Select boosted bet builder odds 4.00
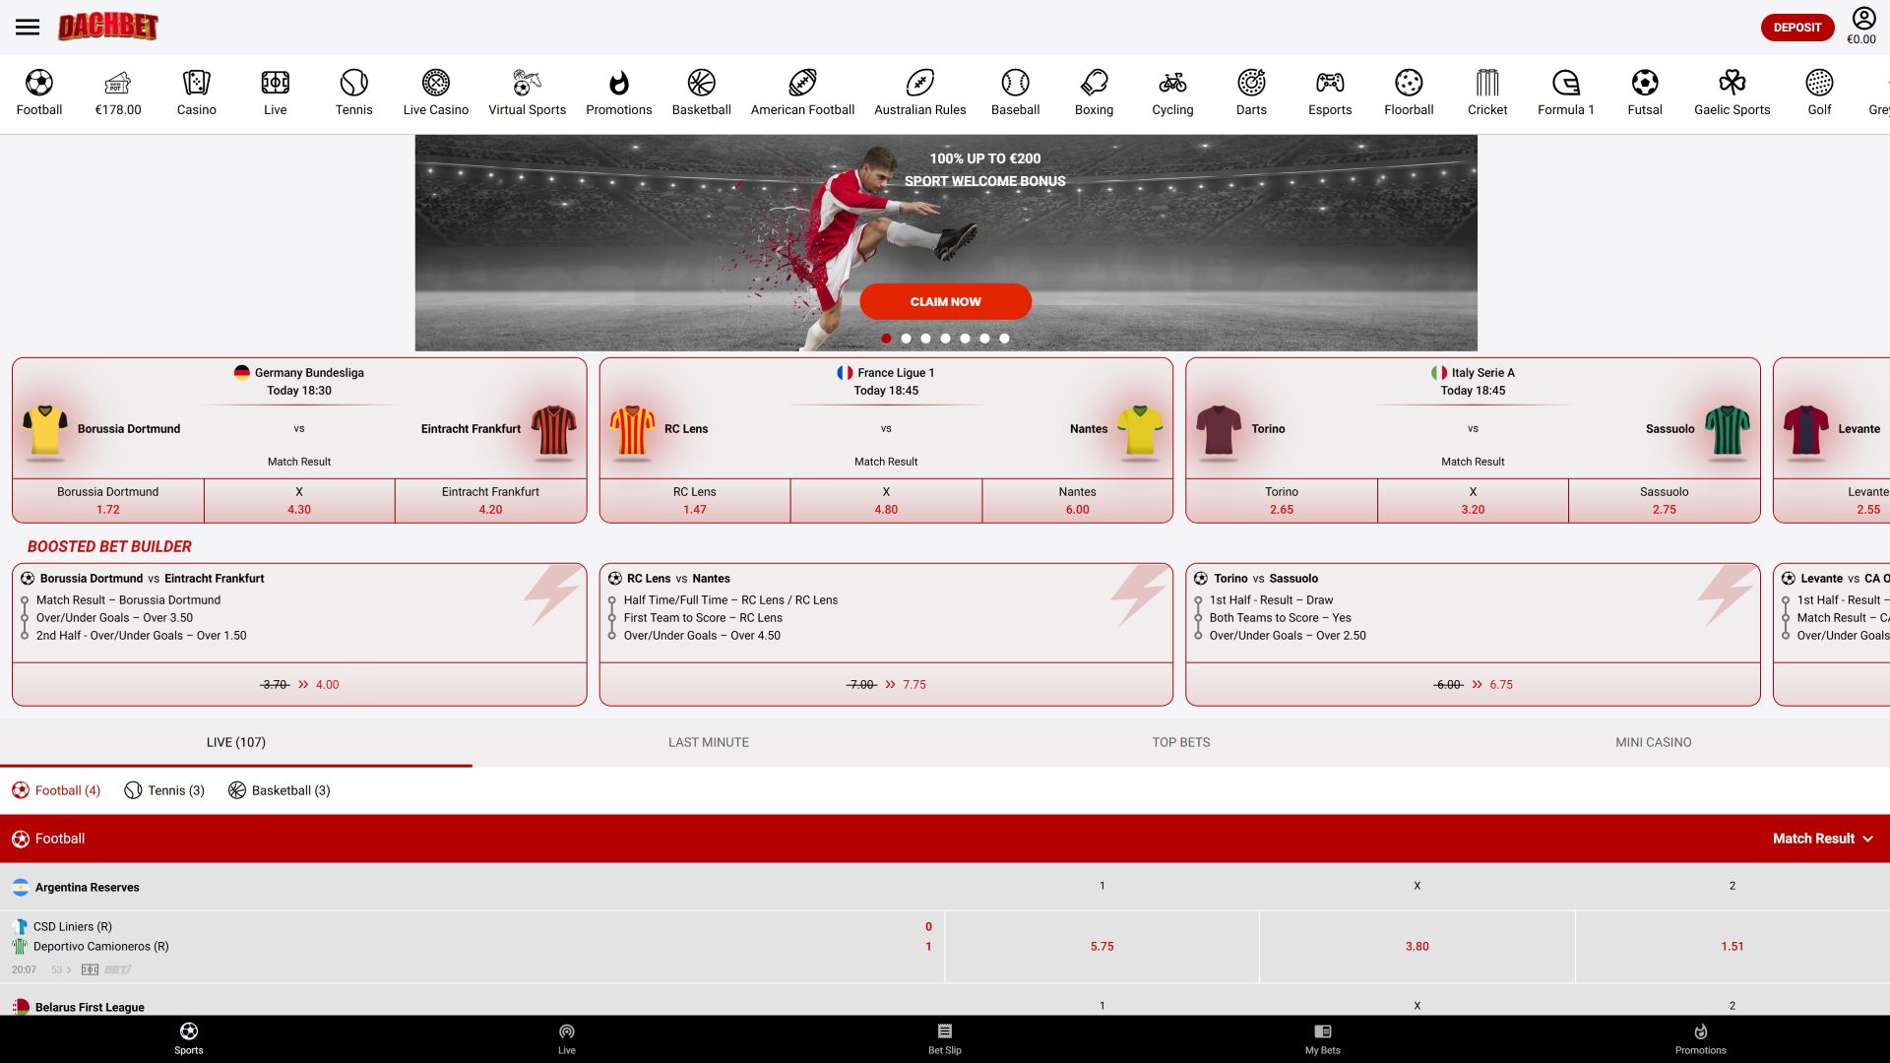Screen dimensions: 1890x1063 pos(299,684)
